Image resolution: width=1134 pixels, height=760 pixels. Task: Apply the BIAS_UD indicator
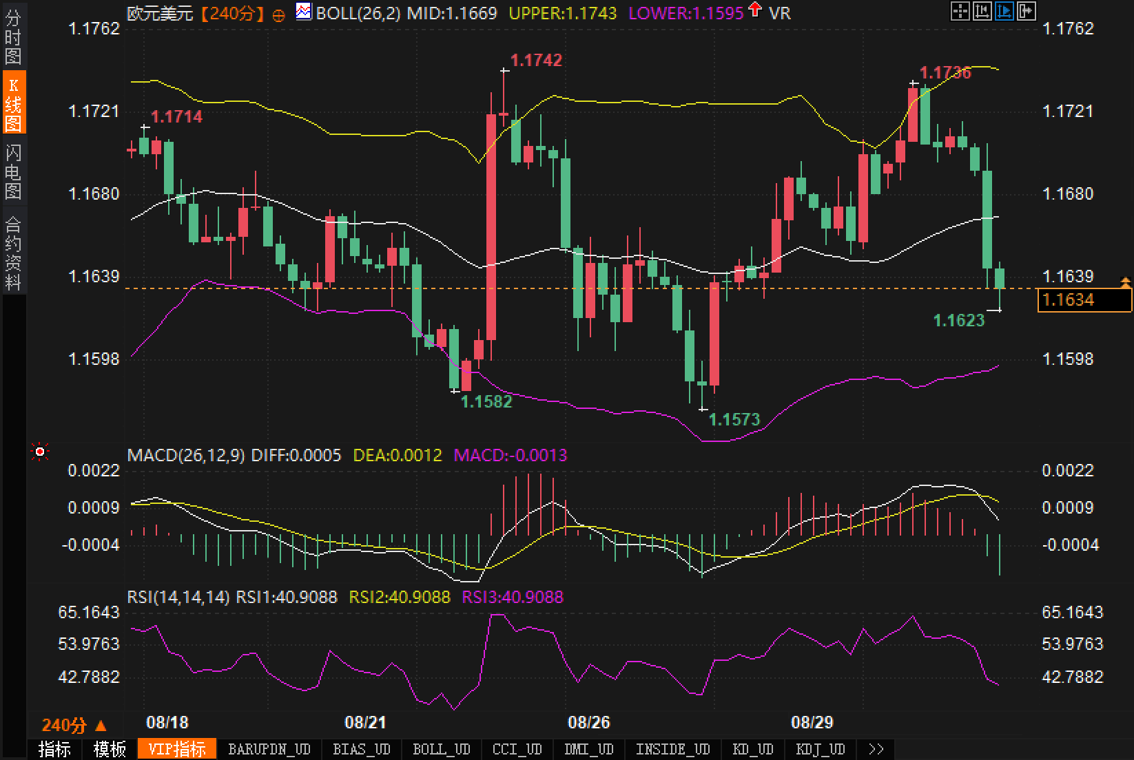(x=362, y=749)
